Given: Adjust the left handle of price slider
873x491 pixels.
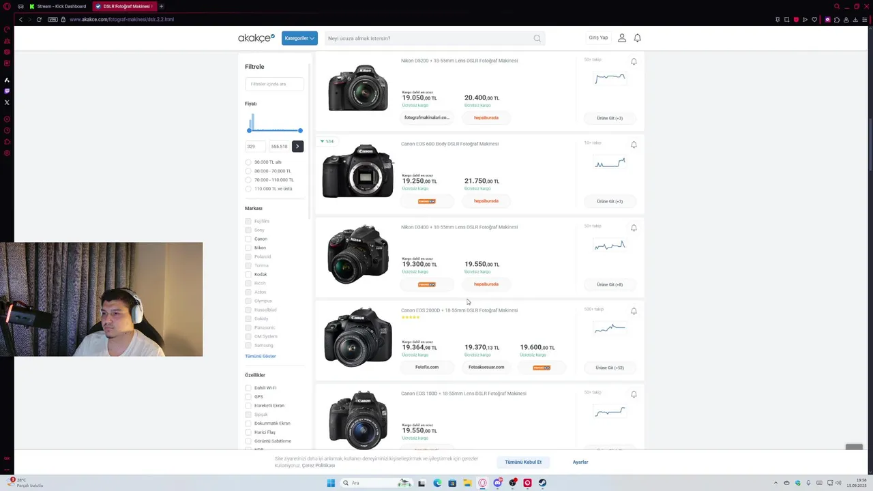Looking at the screenshot, I should click(x=249, y=130).
